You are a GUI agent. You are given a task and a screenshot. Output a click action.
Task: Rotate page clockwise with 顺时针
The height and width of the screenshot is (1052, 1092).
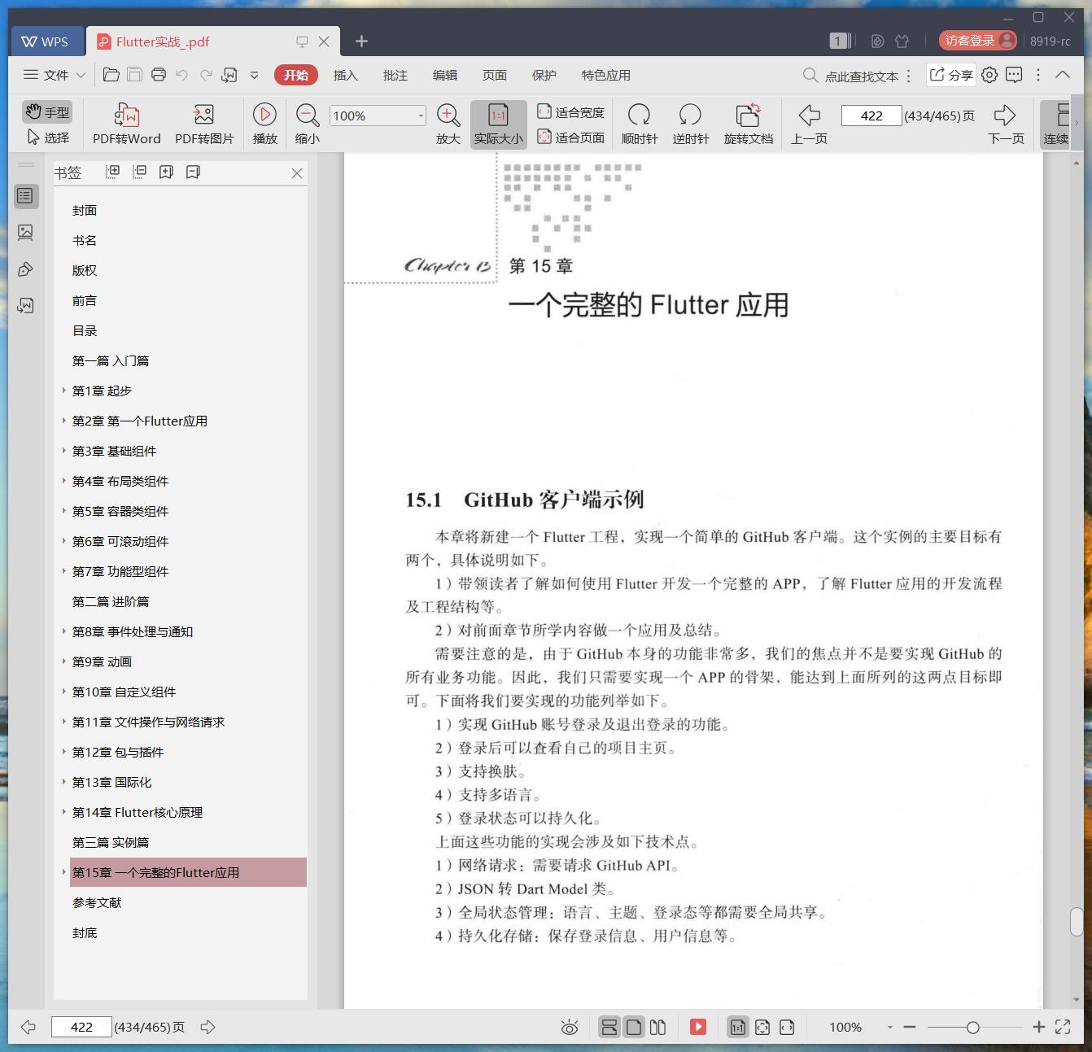pos(639,115)
